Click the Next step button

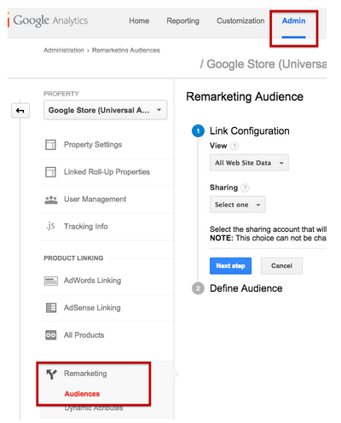pyautogui.click(x=230, y=266)
